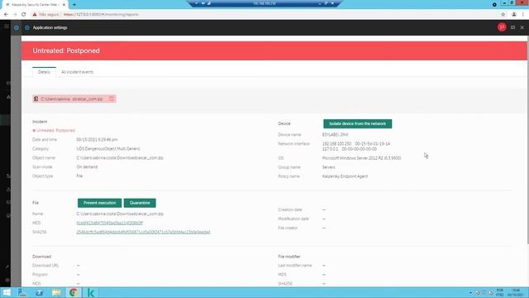
Task: Click the Untreated: Postponed status under Incident
Action: (x=54, y=131)
